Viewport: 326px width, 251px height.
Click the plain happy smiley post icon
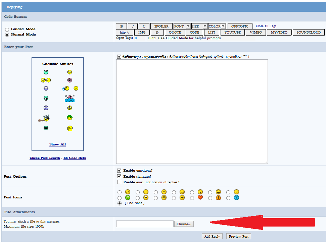click(128, 192)
